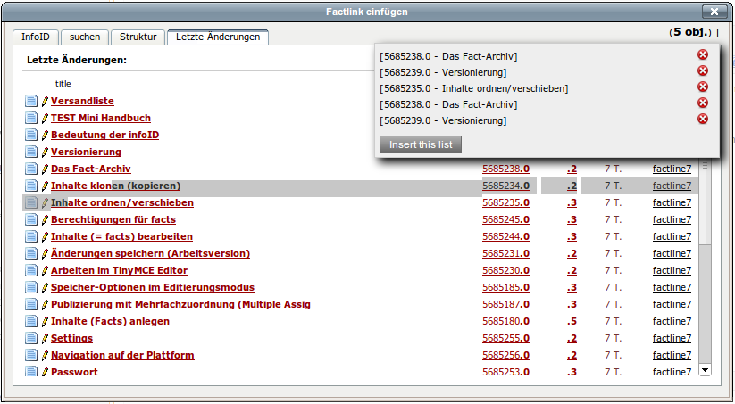
Task: Switch to the suchen tab
Action: (85, 37)
